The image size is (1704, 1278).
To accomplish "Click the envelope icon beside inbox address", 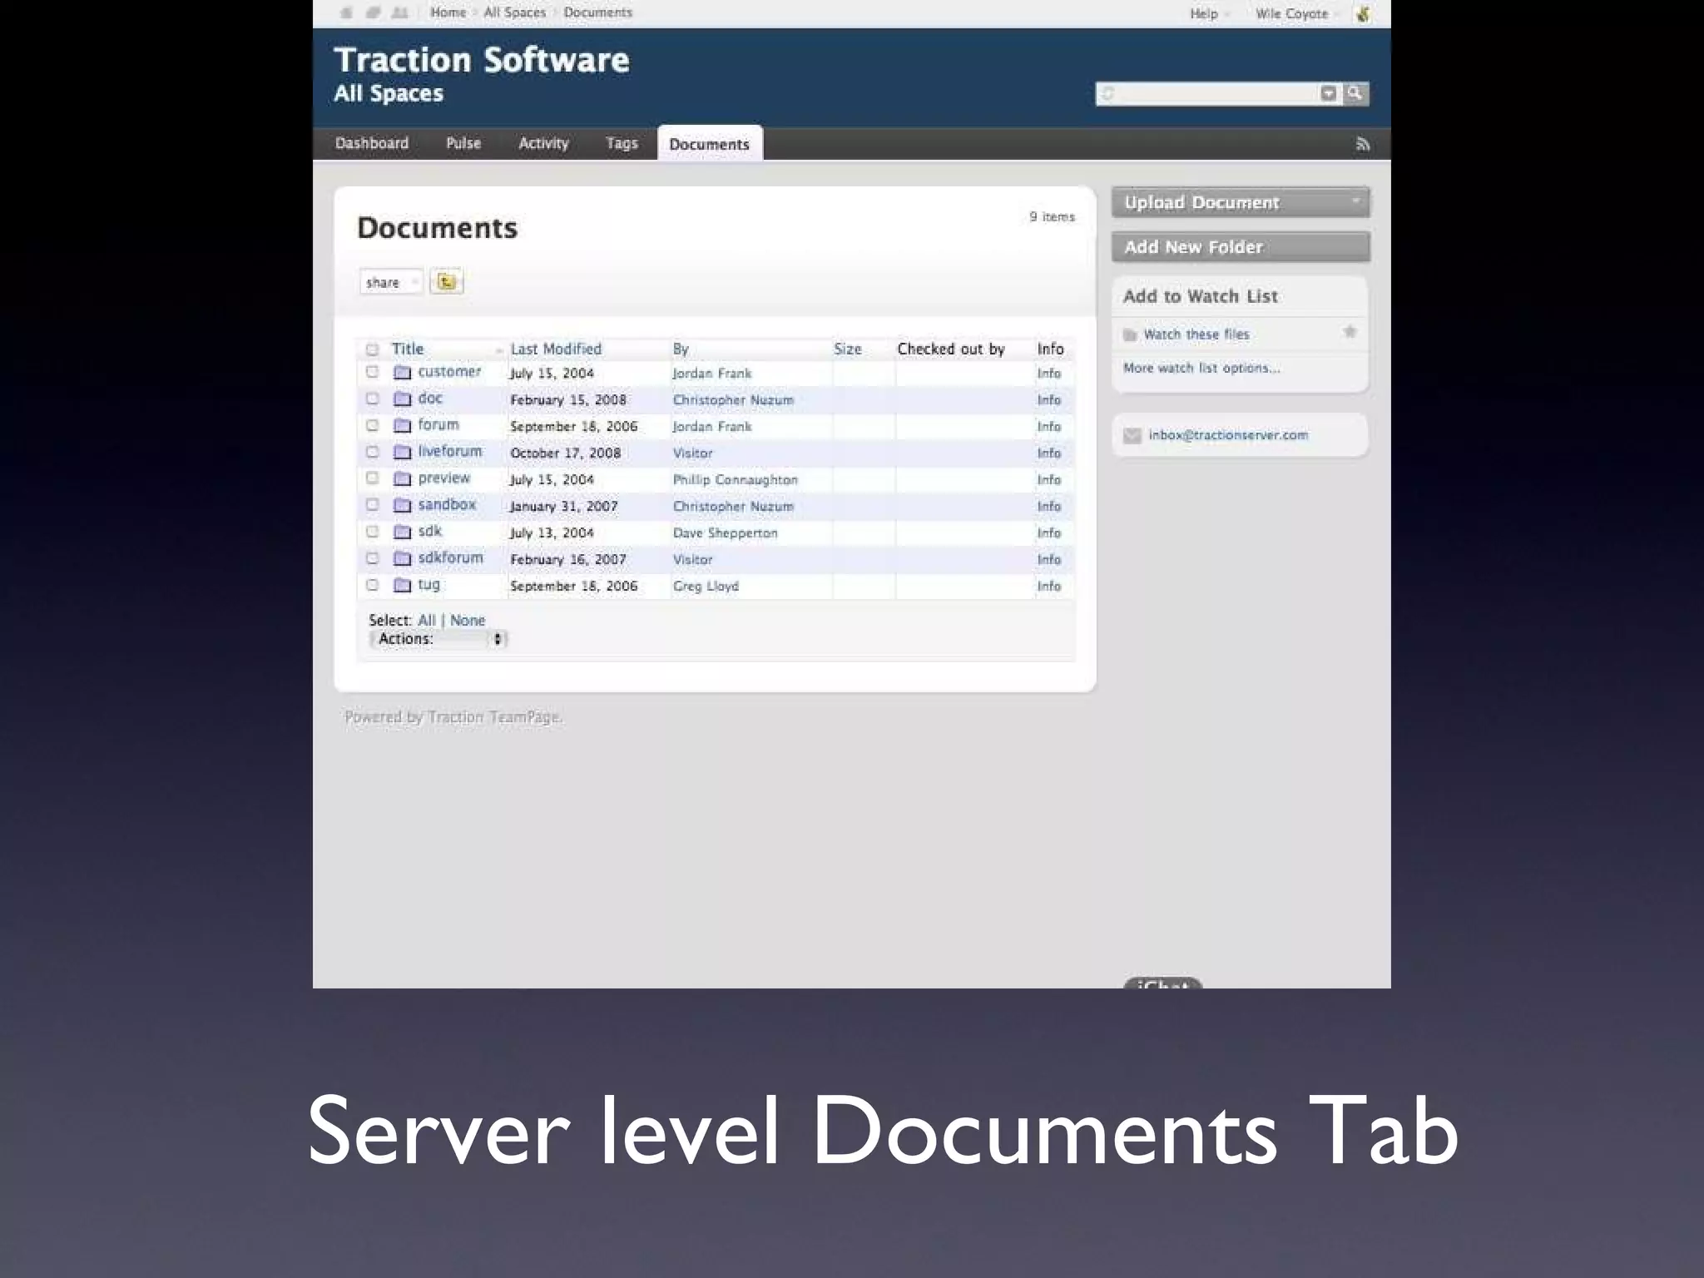I will (1132, 435).
